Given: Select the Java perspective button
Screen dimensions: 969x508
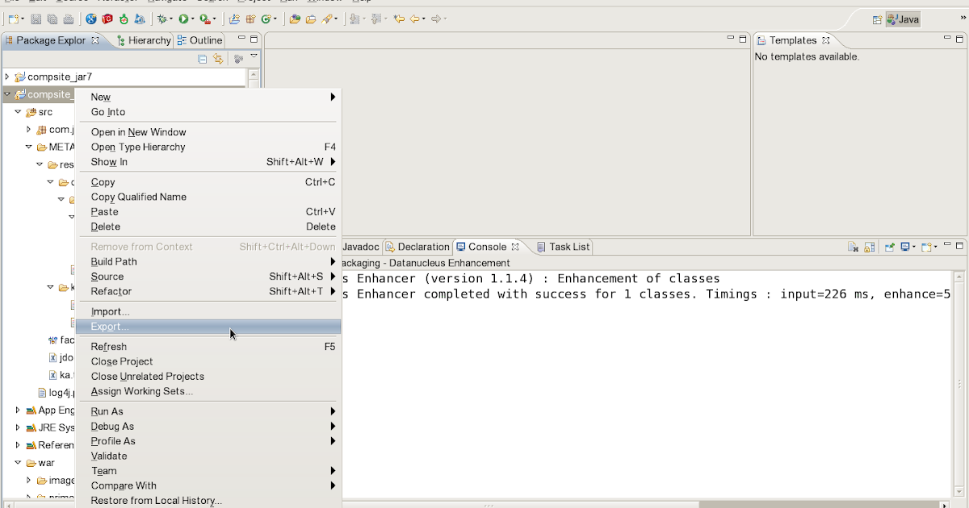Looking at the screenshot, I should tap(903, 19).
